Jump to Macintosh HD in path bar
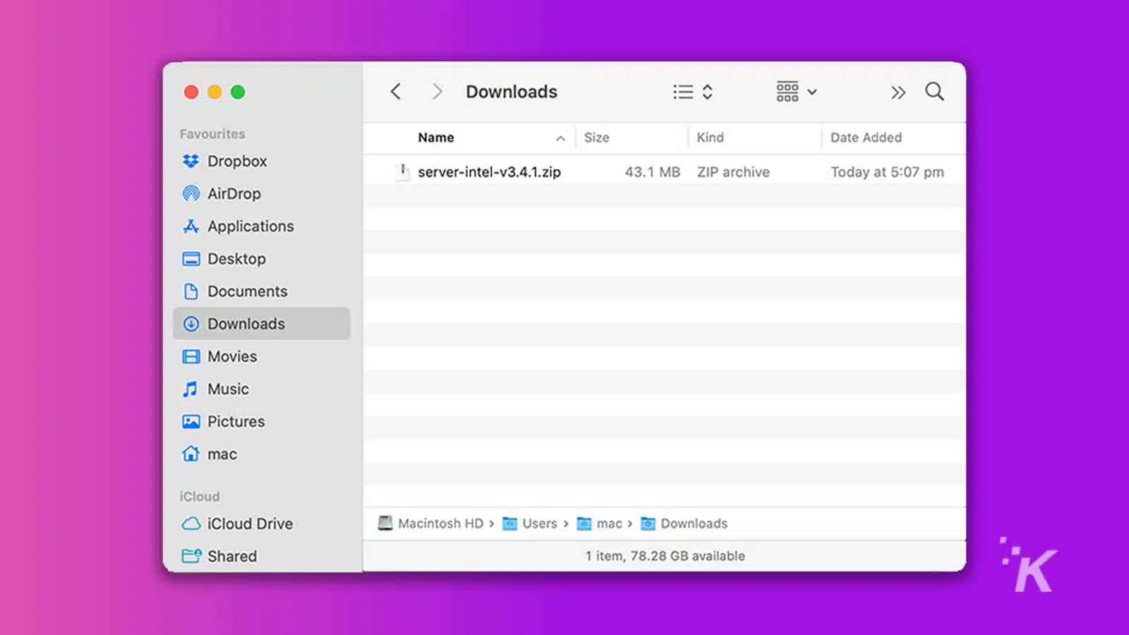Viewport: 1129px width, 635px height. point(440,524)
